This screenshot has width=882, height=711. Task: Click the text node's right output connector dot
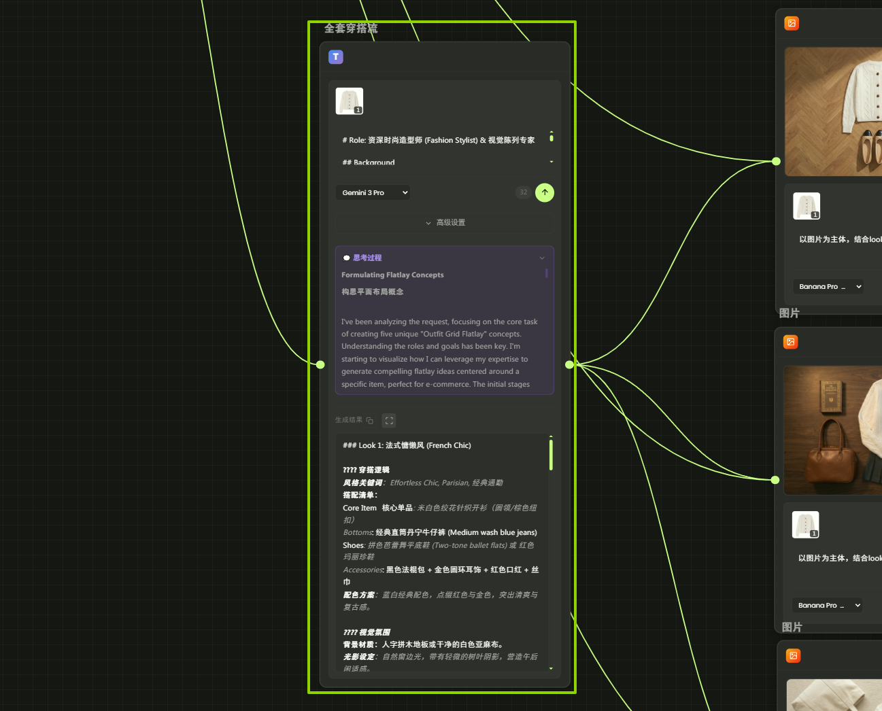570,365
